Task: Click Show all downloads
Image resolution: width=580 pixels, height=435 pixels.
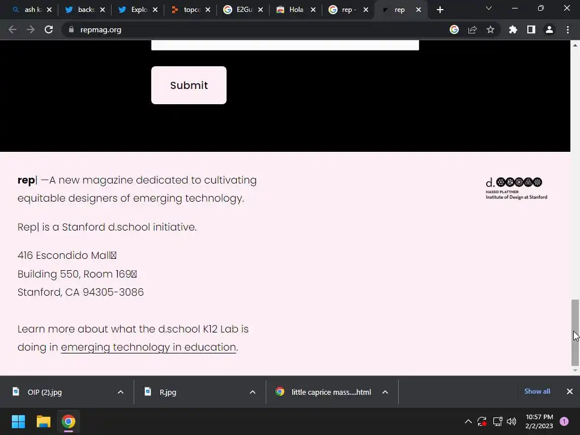Action: (537, 391)
